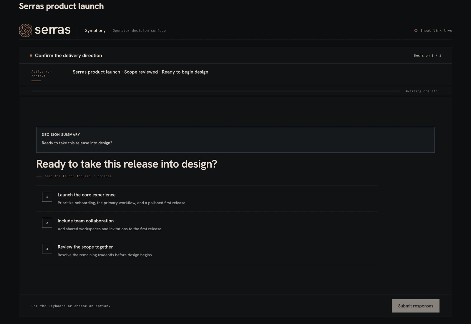Click the Serras product launch context line
This screenshot has width=471, height=324.
pyautogui.click(x=140, y=72)
